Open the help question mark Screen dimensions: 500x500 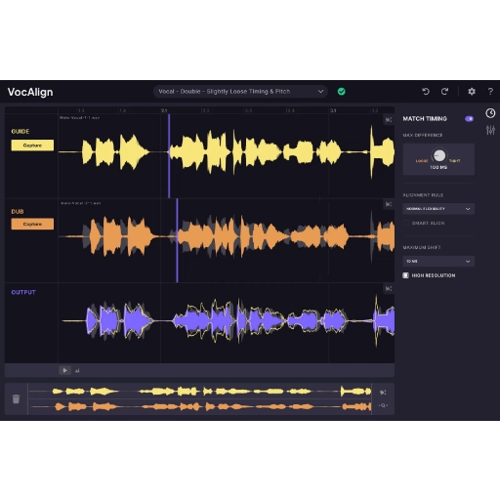click(490, 92)
